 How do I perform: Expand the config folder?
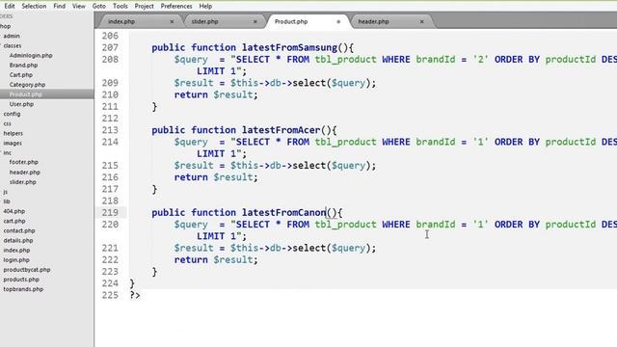(12, 114)
